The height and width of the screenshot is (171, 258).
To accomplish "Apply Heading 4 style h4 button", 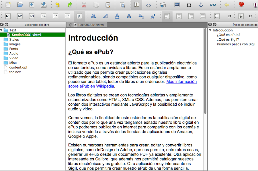I will tap(44, 16).
